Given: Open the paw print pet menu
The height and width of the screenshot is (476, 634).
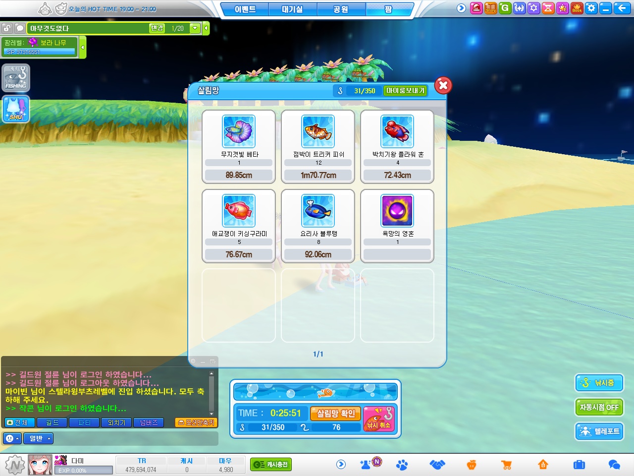Looking at the screenshot, I should tap(402, 465).
